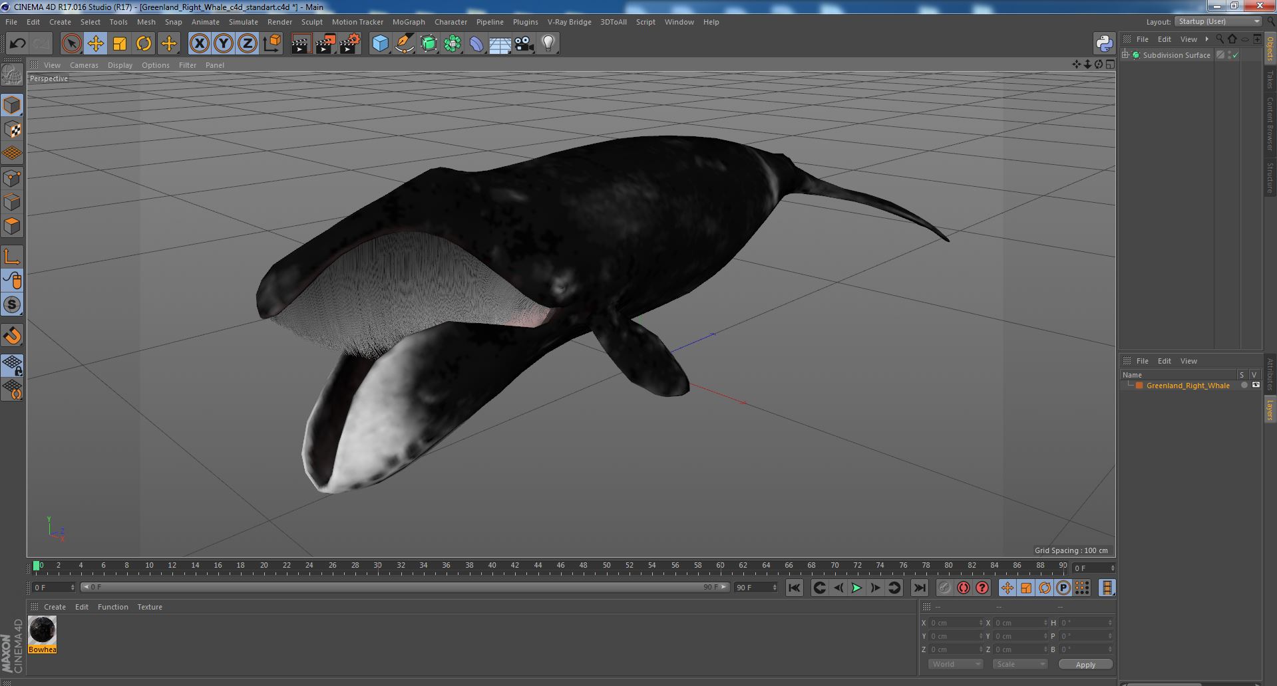Select the Move tool in the toolbar
The image size is (1277, 686).
(x=95, y=44)
